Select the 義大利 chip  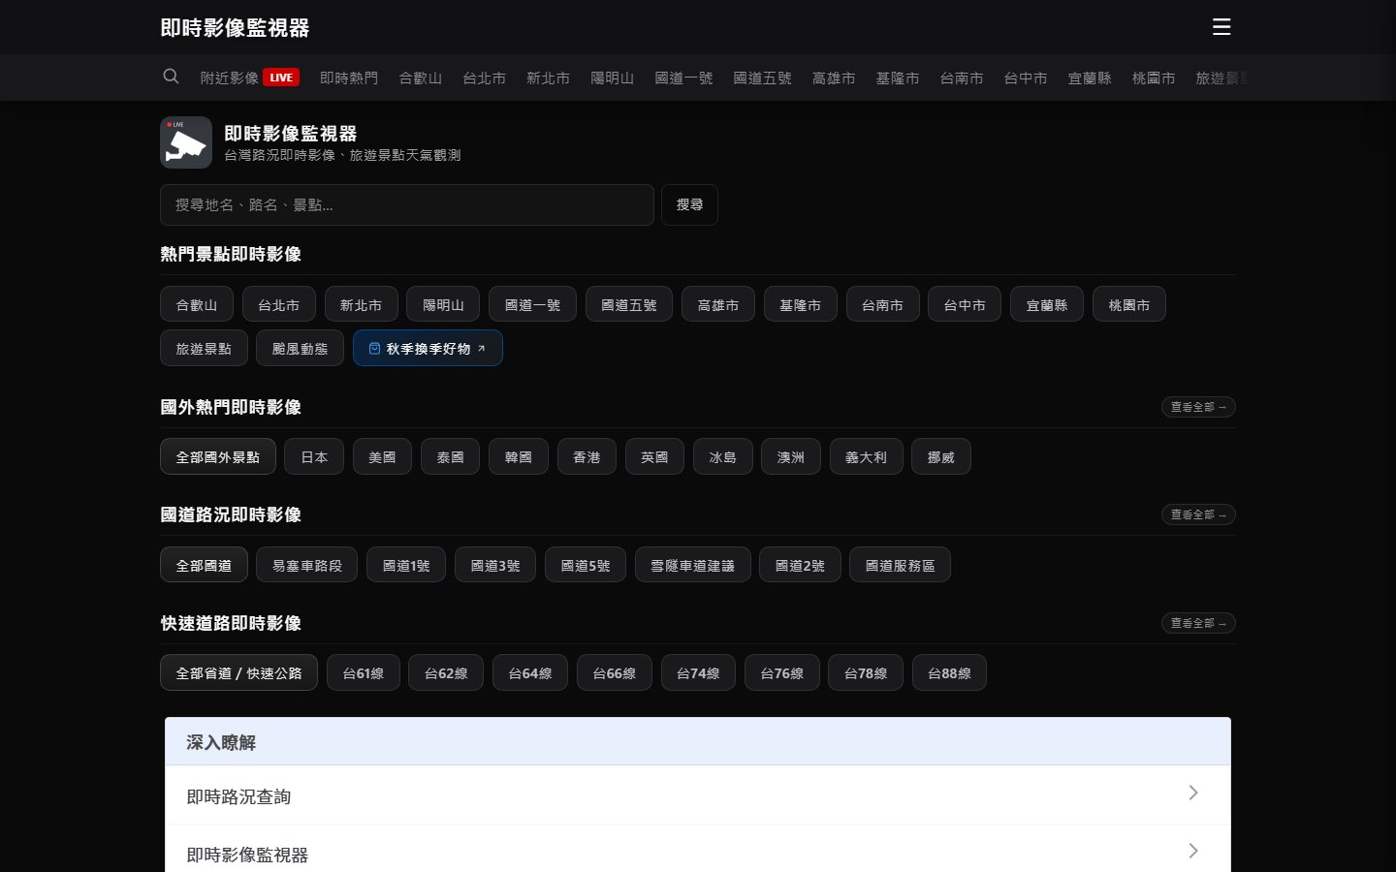(867, 456)
